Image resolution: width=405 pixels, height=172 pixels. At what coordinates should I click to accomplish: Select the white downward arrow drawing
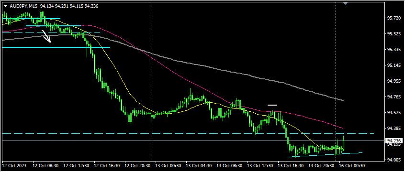[x=47, y=36]
